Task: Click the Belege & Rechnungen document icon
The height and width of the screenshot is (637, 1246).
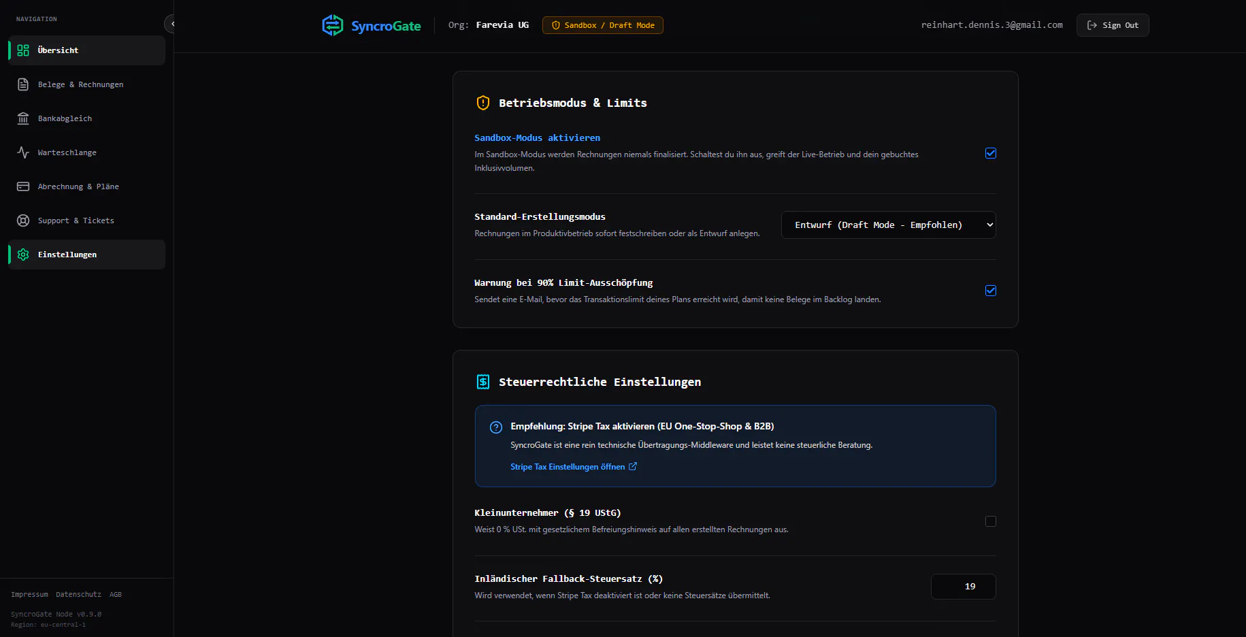Action: (x=23, y=84)
